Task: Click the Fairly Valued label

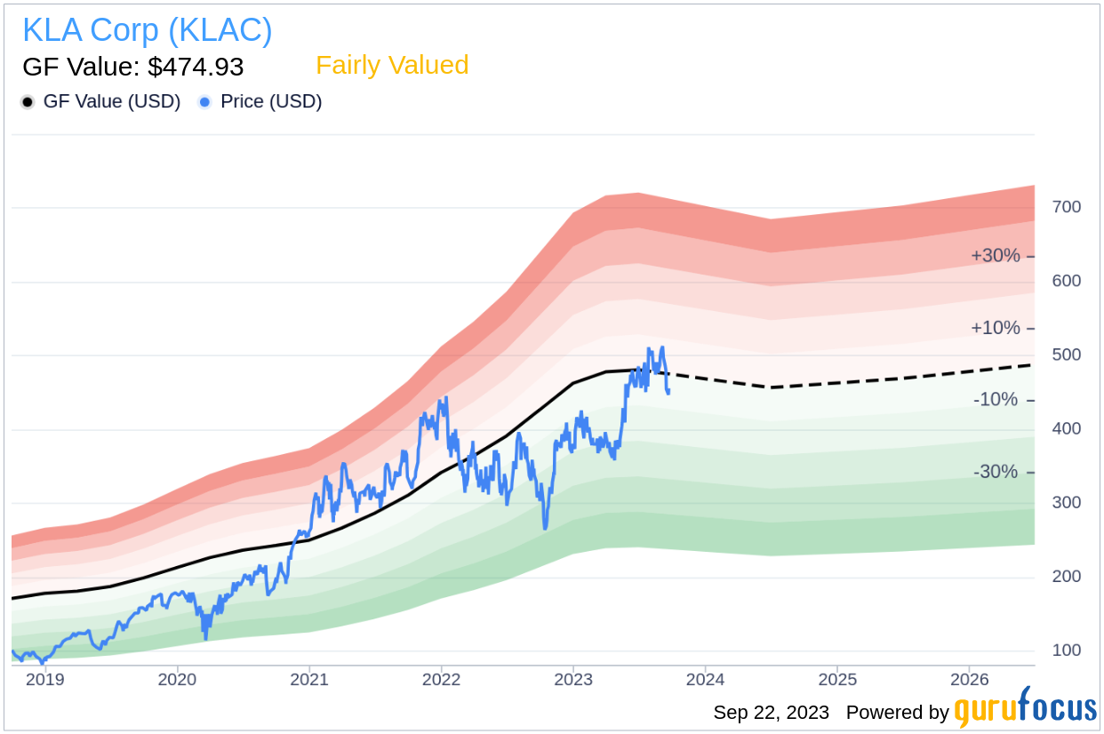Action: pos(392,66)
